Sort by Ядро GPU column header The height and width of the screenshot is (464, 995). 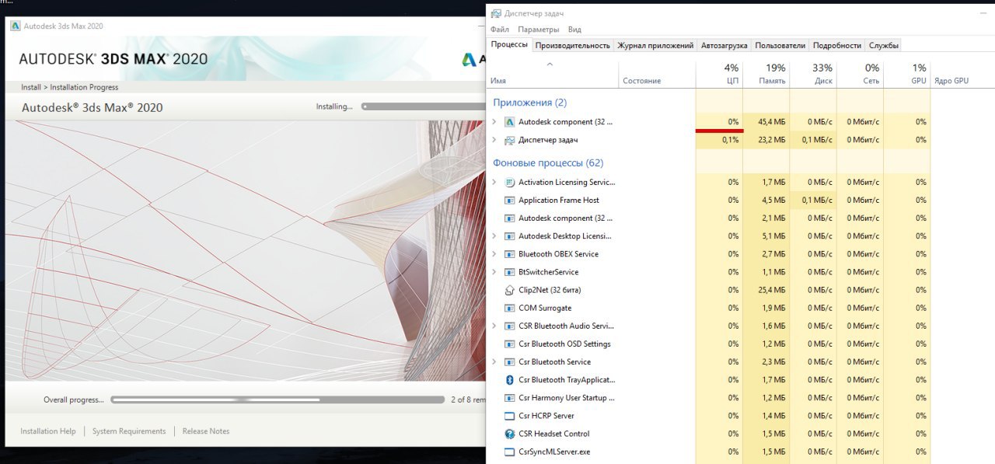point(962,74)
